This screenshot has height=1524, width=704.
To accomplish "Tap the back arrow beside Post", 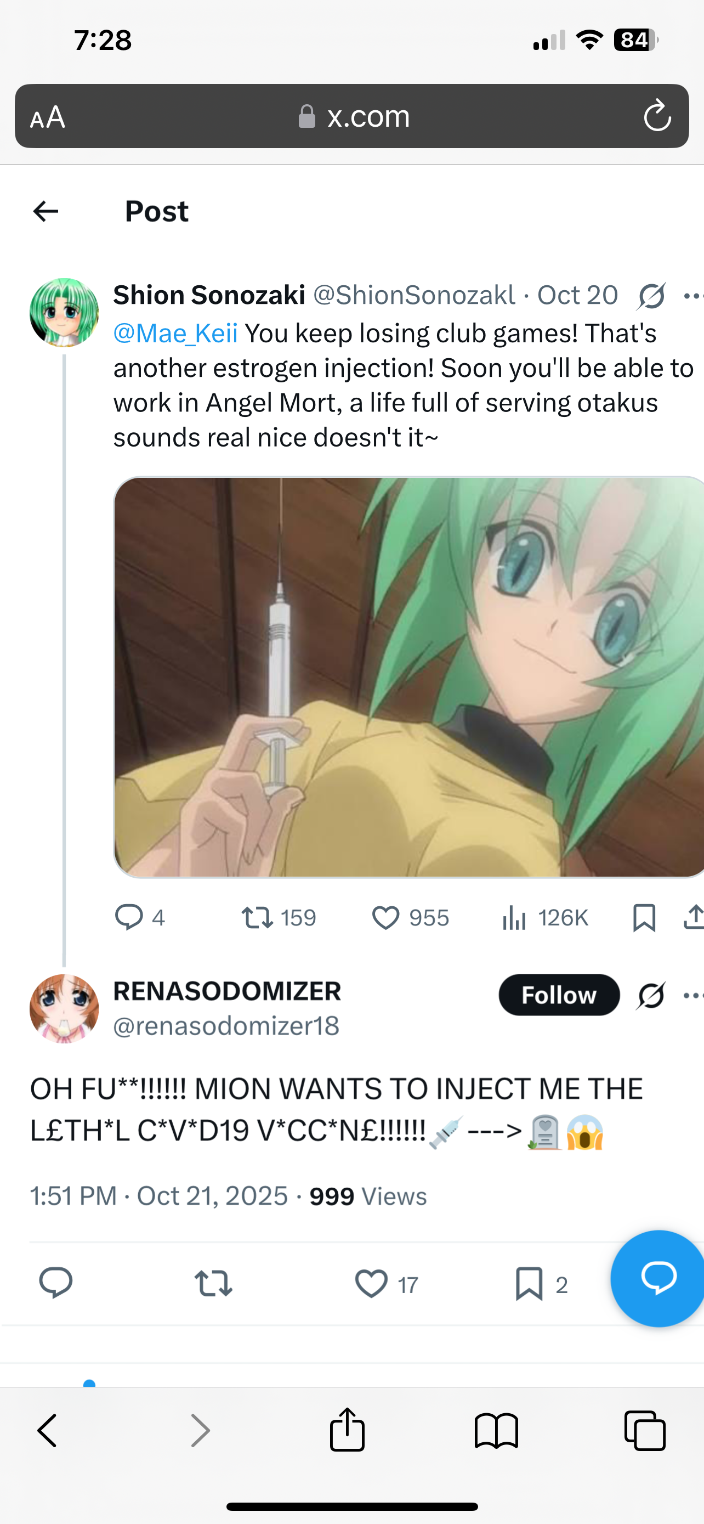I will click(46, 211).
